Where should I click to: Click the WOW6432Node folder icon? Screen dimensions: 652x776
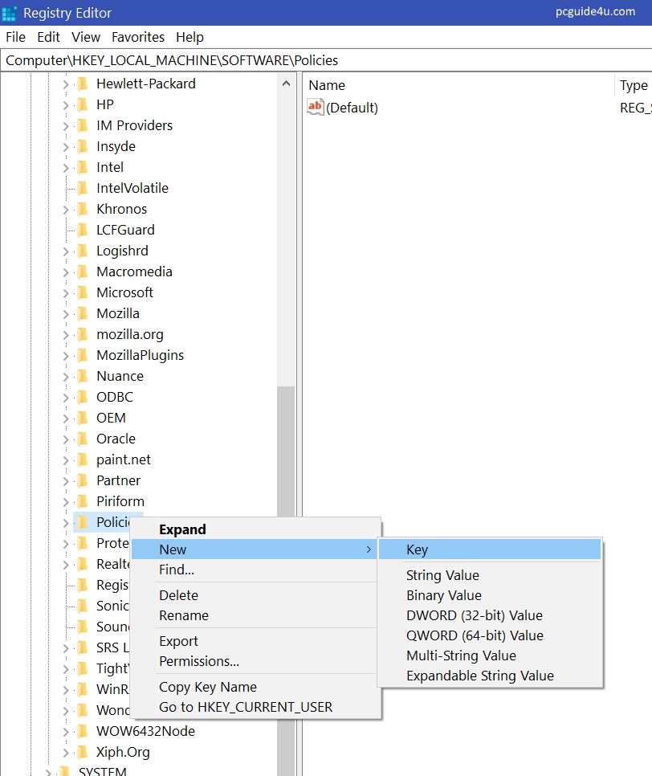pos(82,731)
